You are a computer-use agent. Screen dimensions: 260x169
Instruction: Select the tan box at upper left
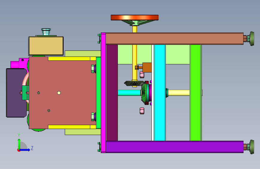coord(46,46)
